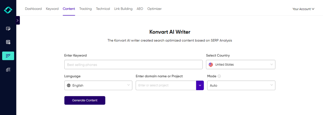Go to Link Building tab

point(123,9)
